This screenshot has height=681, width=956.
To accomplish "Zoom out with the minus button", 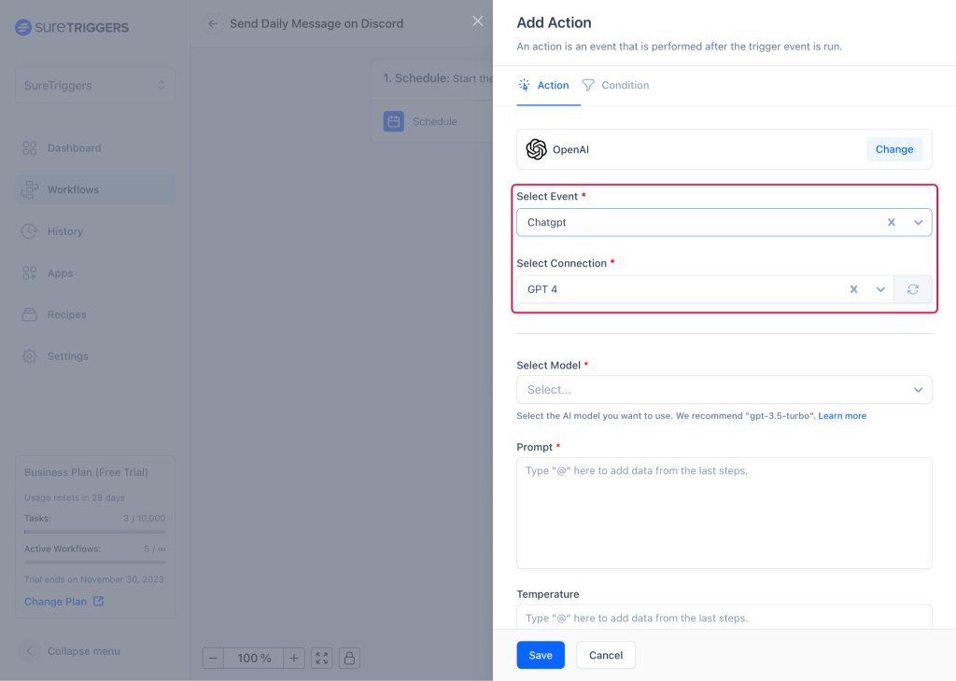I will coord(214,659).
